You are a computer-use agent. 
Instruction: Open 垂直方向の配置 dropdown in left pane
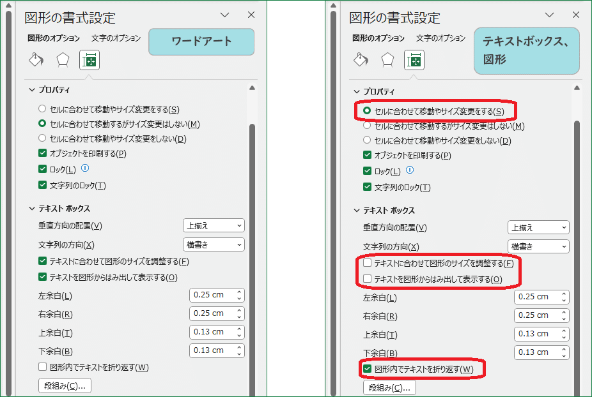click(214, 225)
